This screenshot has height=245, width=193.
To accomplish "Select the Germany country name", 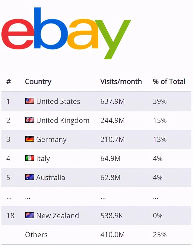I will click(x=51, y=140).
